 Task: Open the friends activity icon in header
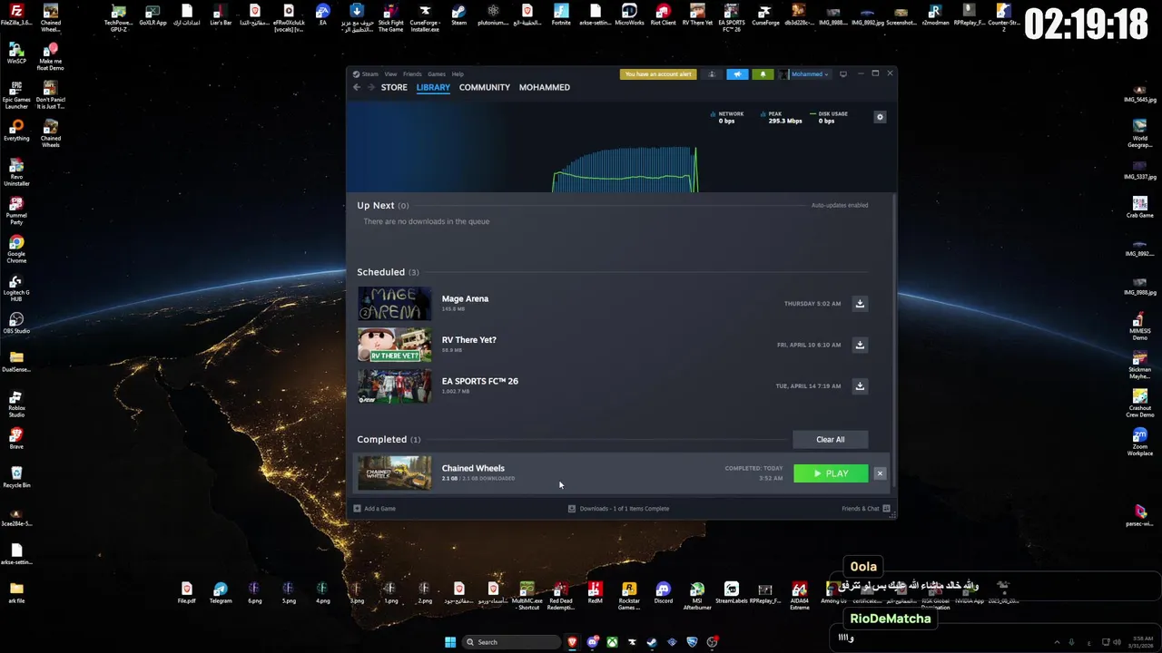[x=712, y=74]
